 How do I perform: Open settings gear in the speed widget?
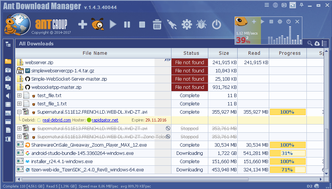point(280,21)
